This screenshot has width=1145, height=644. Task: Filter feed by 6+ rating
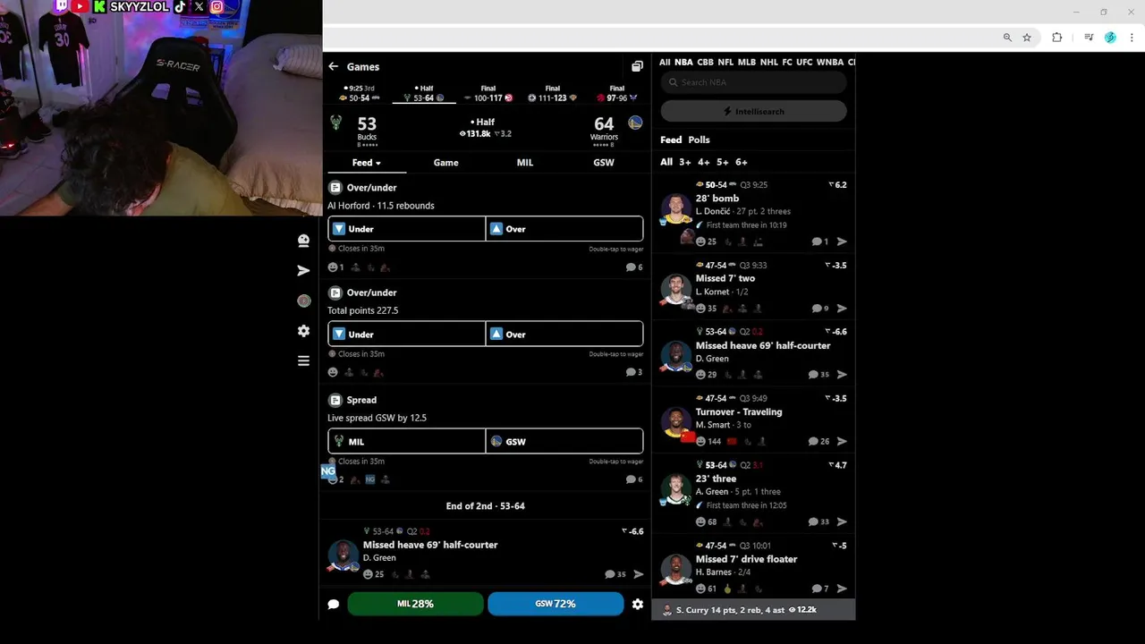pyautogui.click(x=741, y=162)
